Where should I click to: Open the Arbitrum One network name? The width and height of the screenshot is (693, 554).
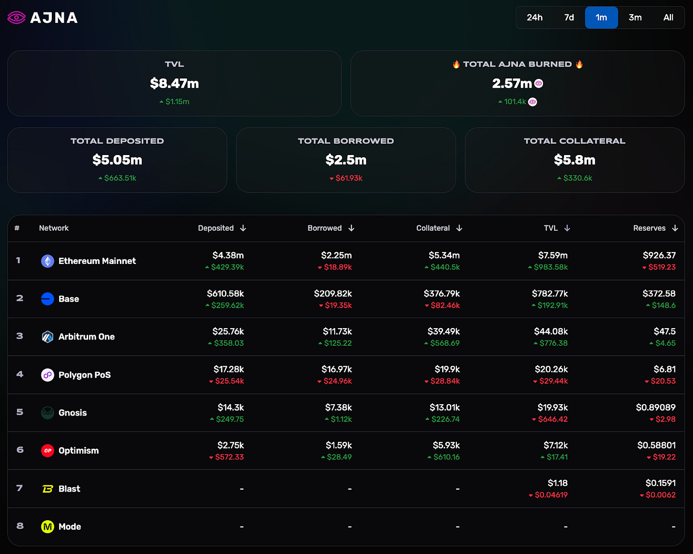87,337
